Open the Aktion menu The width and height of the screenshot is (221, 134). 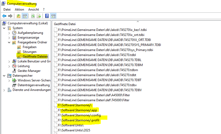[x=20, y=10]
